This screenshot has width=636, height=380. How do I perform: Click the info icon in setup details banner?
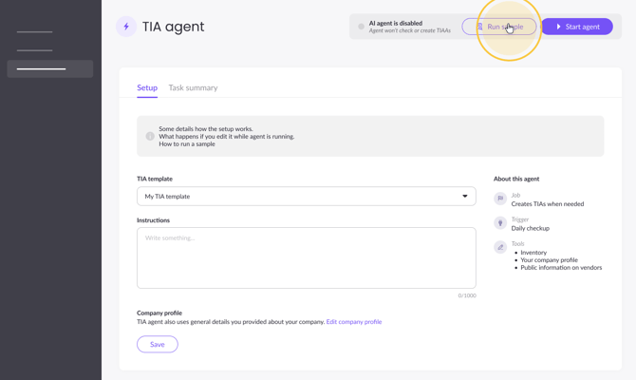pos(150,137)
